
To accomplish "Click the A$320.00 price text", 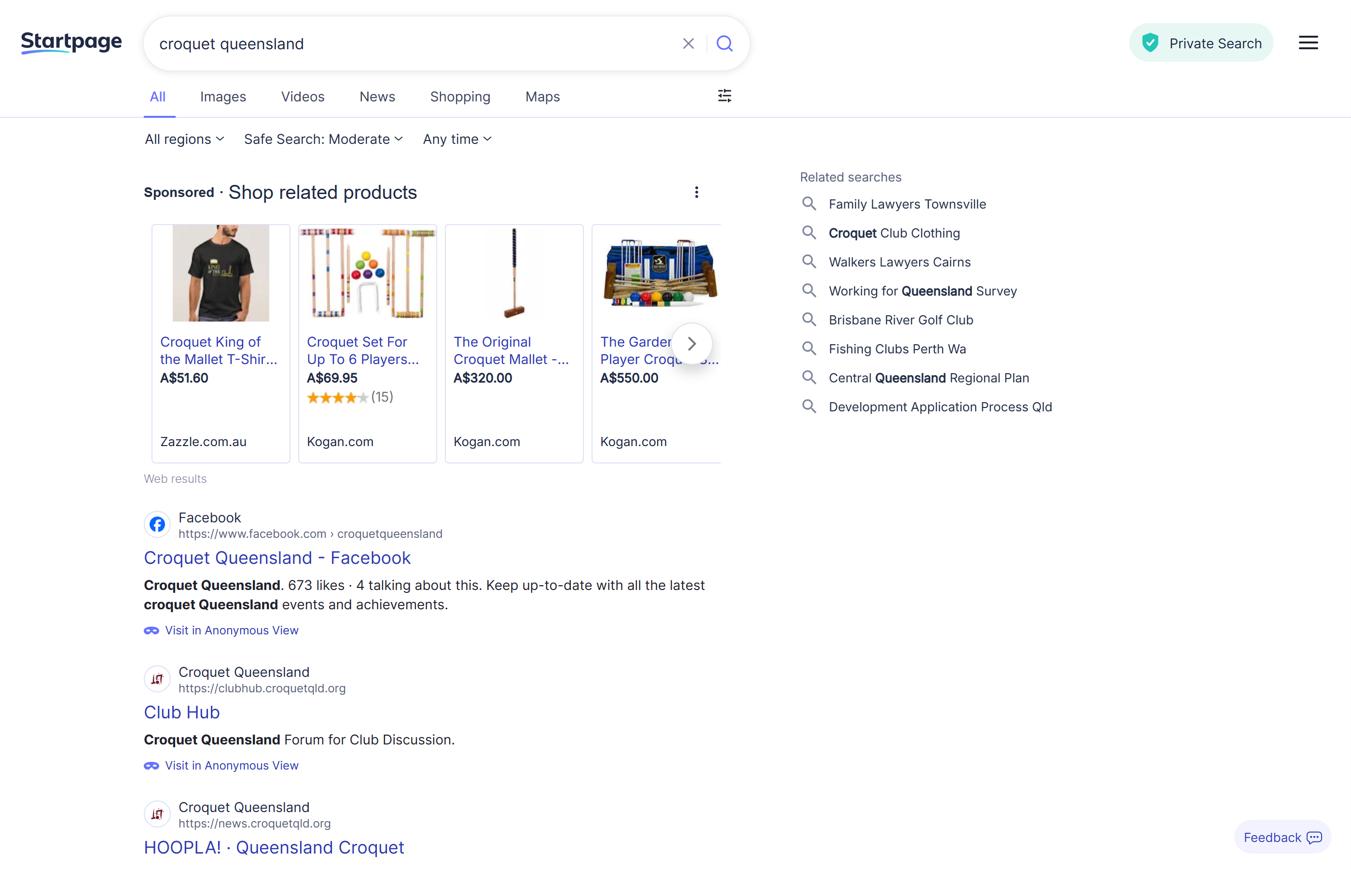I will [483, 378].
